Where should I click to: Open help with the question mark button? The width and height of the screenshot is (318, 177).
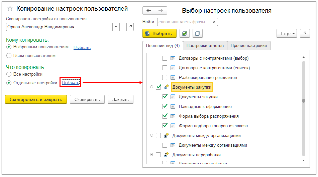305,33
